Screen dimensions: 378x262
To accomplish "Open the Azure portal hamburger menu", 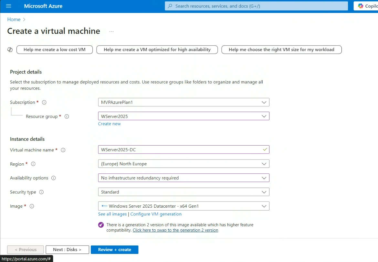I will click(x=9, y=6).
